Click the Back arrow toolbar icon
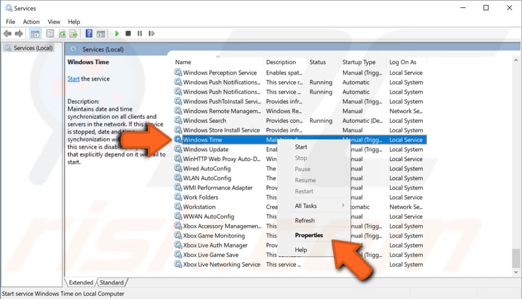Viewport: 522px width, 299px height. [x=7, y=33]
